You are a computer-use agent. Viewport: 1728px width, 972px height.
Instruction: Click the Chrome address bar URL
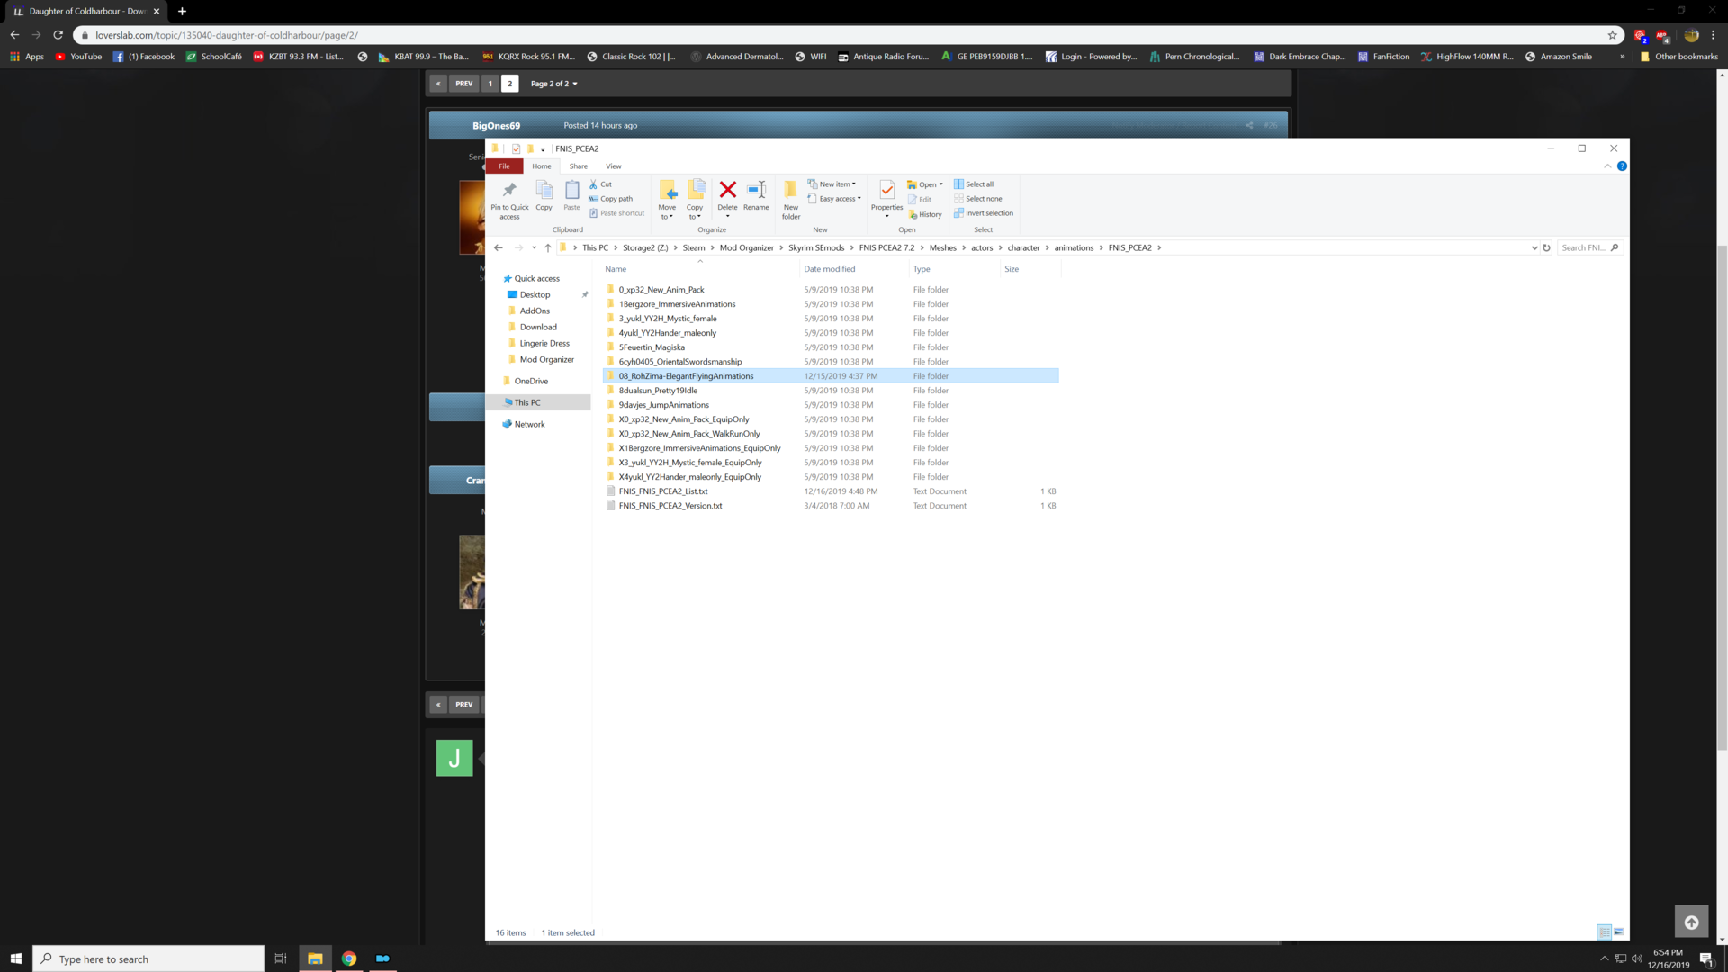click(227, 35)
